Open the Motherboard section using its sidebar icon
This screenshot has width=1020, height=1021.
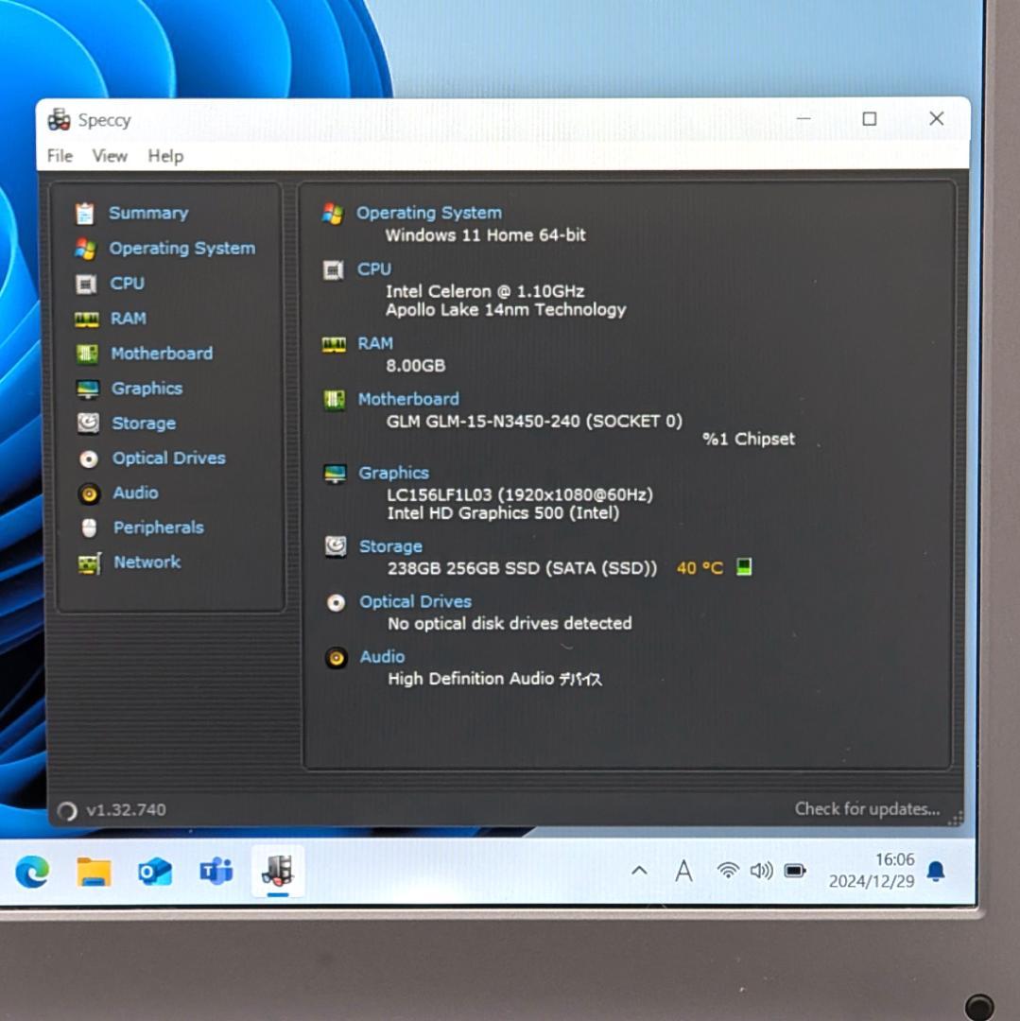(x=88, y=353)
